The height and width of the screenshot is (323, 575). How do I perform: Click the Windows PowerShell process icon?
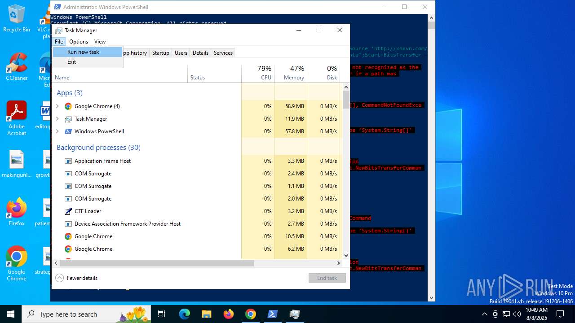pos(68,131)
